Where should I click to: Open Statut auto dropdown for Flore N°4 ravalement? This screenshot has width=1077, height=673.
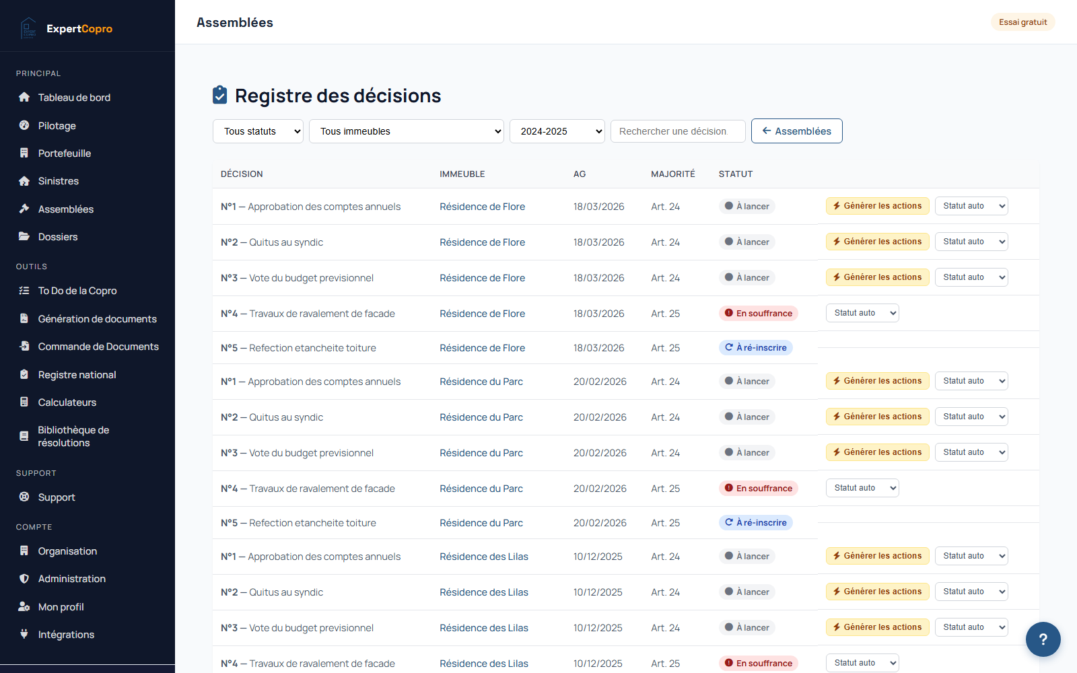[x=862, y=313]
